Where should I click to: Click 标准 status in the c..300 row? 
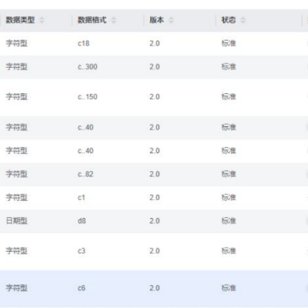[x=229, y=67]
